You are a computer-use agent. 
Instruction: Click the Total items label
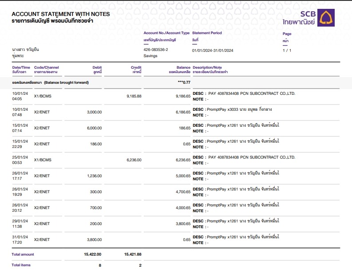pyautogui.click(x=22, y=265)
